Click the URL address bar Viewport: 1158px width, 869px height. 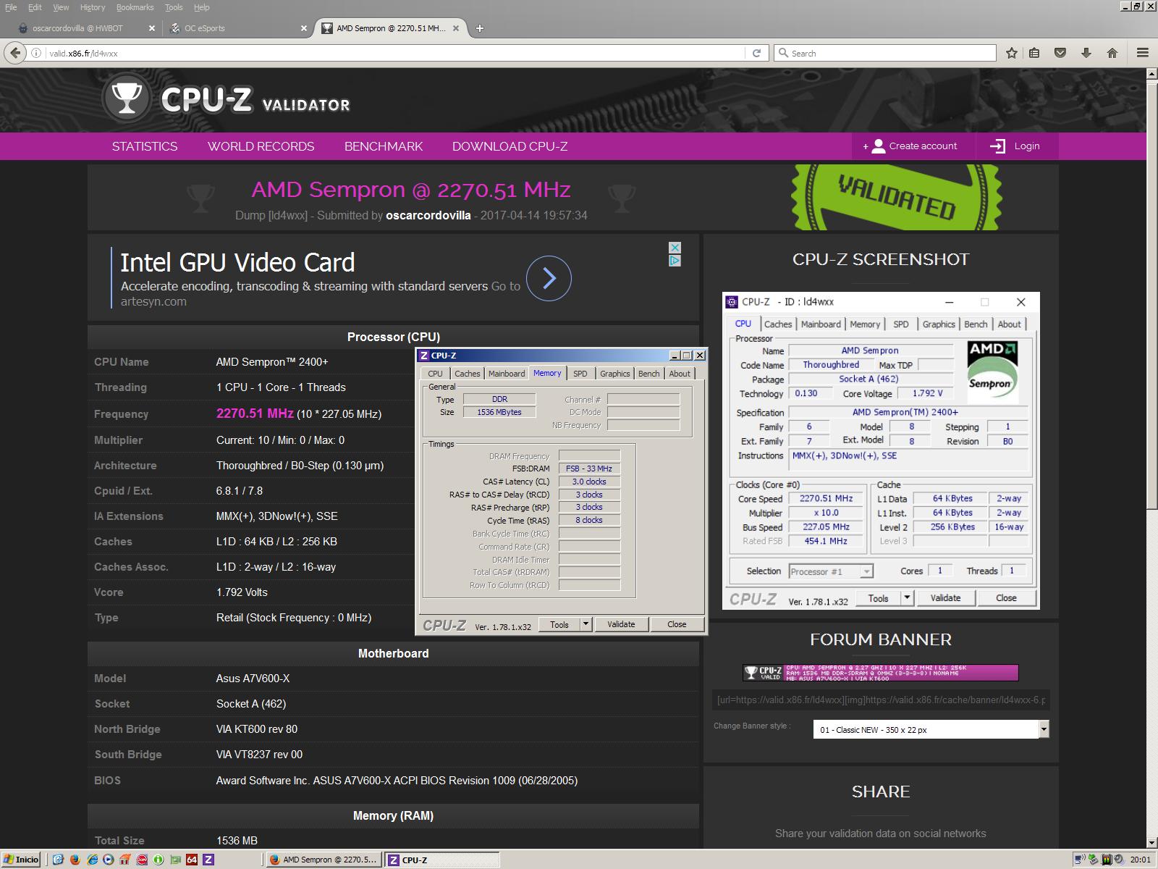coord(394,53)
